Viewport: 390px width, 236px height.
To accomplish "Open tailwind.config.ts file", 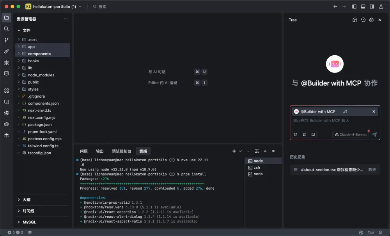I will click(43, 146).
